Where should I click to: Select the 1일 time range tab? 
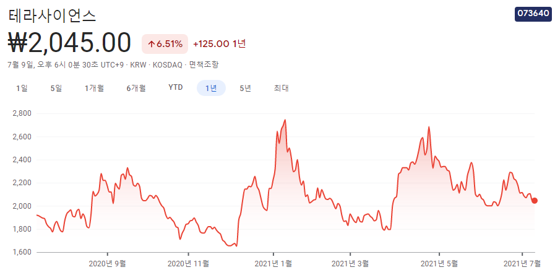coord(22,88)
